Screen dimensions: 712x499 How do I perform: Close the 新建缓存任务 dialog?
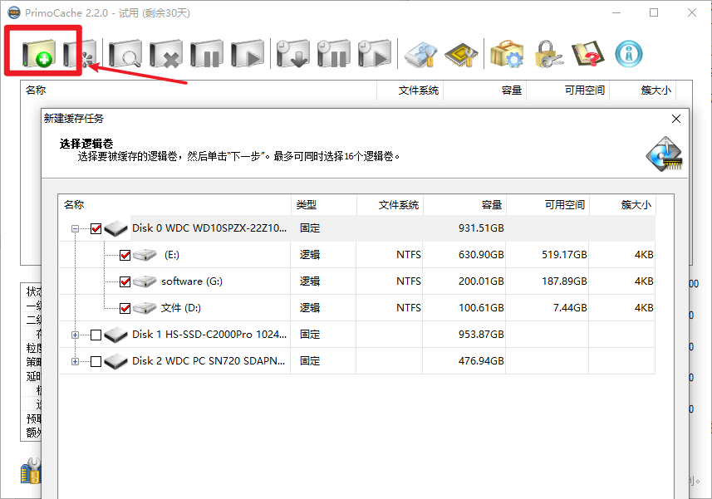click(675, 118)
